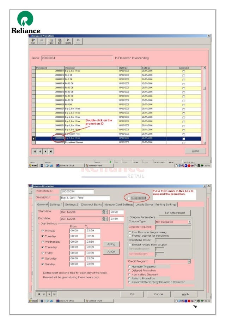The width and height of the screenshot is (225, 319).
Task: Click Cancel in Enhanced Promotion dialog
Action: click(x=159, y=294)
